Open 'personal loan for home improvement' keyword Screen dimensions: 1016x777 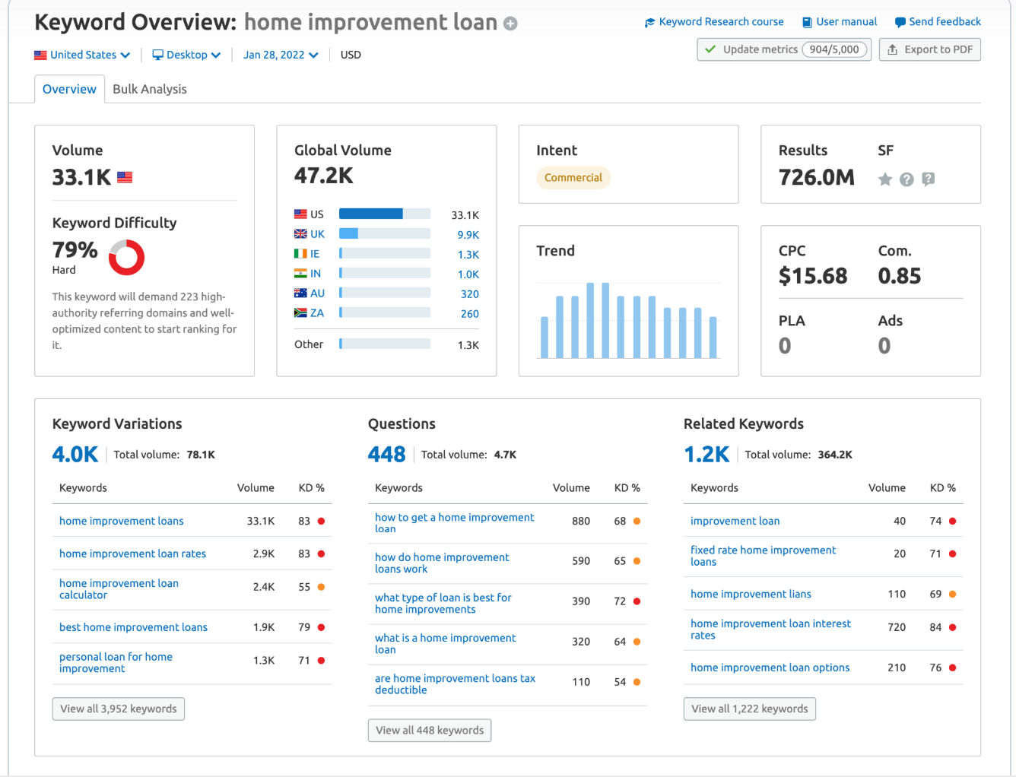[116, 663]
